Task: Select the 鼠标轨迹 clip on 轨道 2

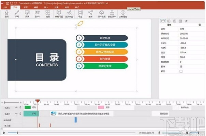Action: click(182, 107)
